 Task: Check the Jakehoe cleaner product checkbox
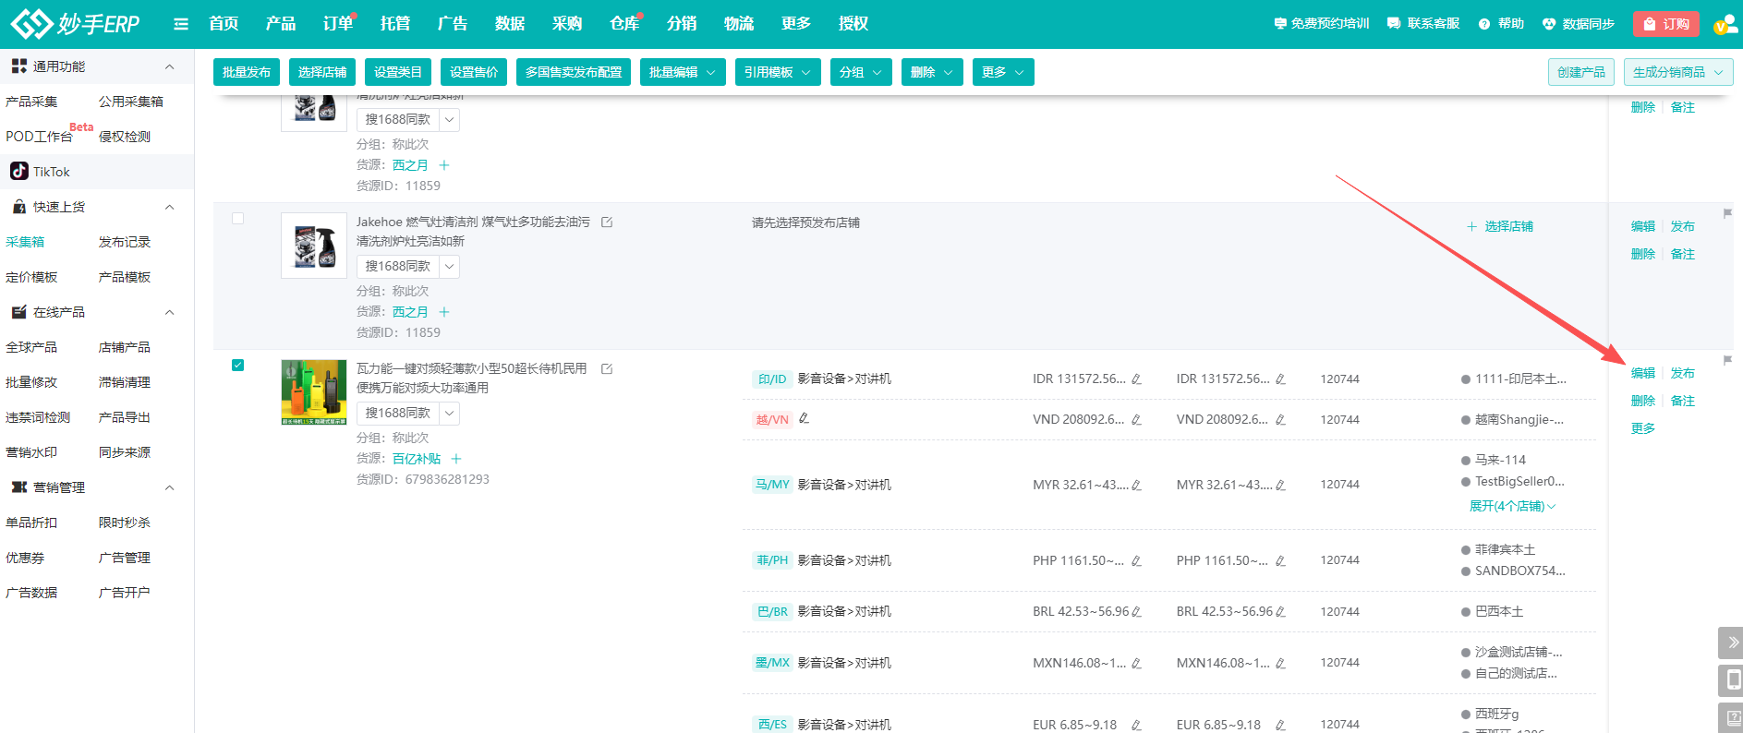point(237,219)
